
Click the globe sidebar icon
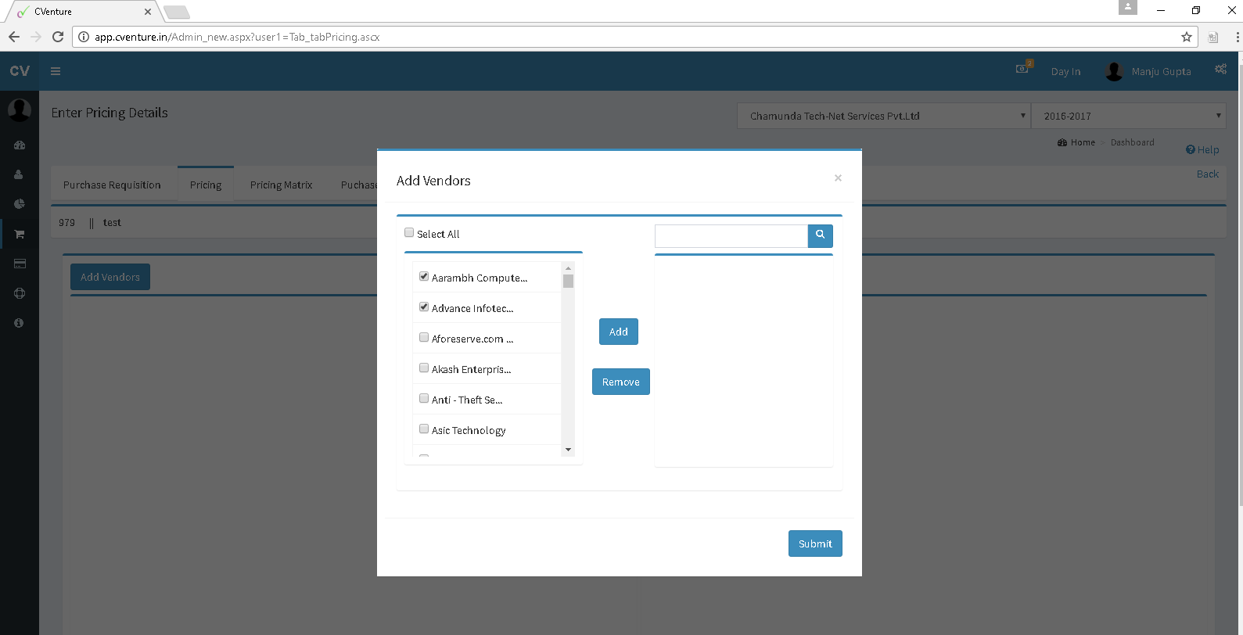click(x=20, y=293)
